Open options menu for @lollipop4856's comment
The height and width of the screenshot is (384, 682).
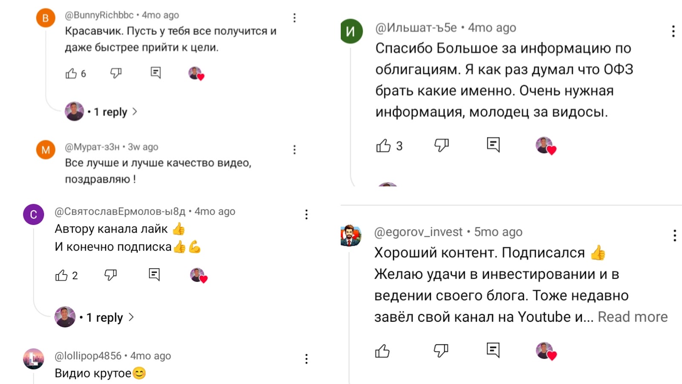306,358
